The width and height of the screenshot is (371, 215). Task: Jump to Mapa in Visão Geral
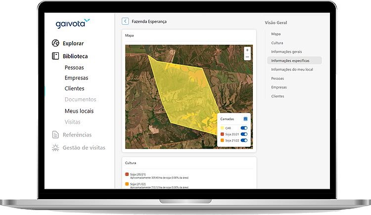tap(276, 34)
